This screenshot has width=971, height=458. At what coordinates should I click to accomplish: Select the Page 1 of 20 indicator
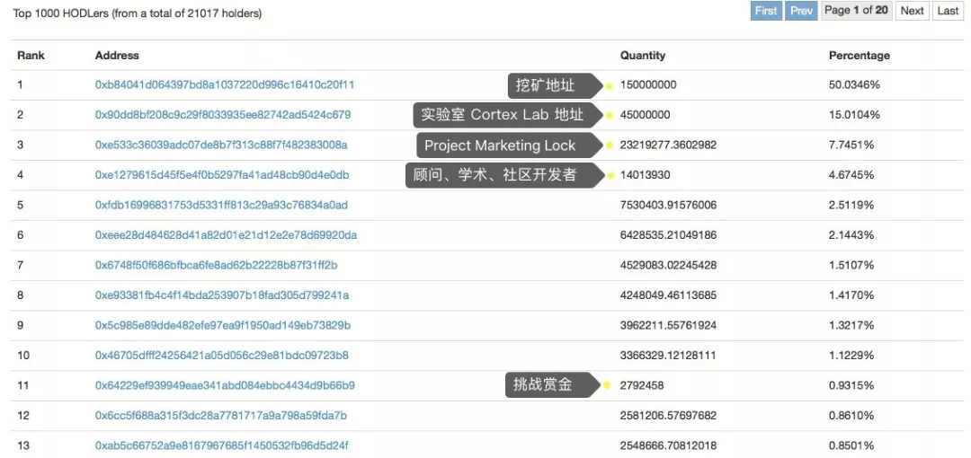857,11
